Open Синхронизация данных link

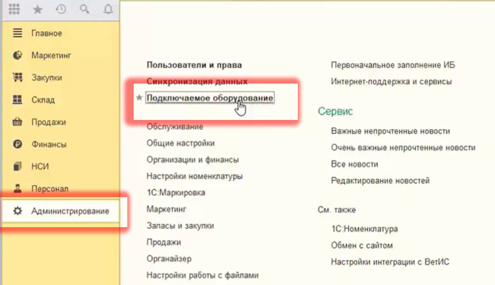click(x=197, y=81)
